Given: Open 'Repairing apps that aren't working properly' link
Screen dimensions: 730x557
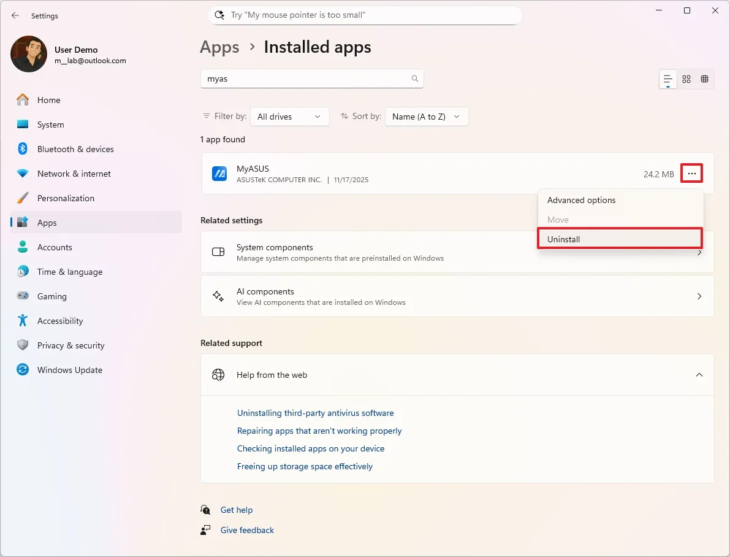Looking at the screenshot, I should coord(319,431).
